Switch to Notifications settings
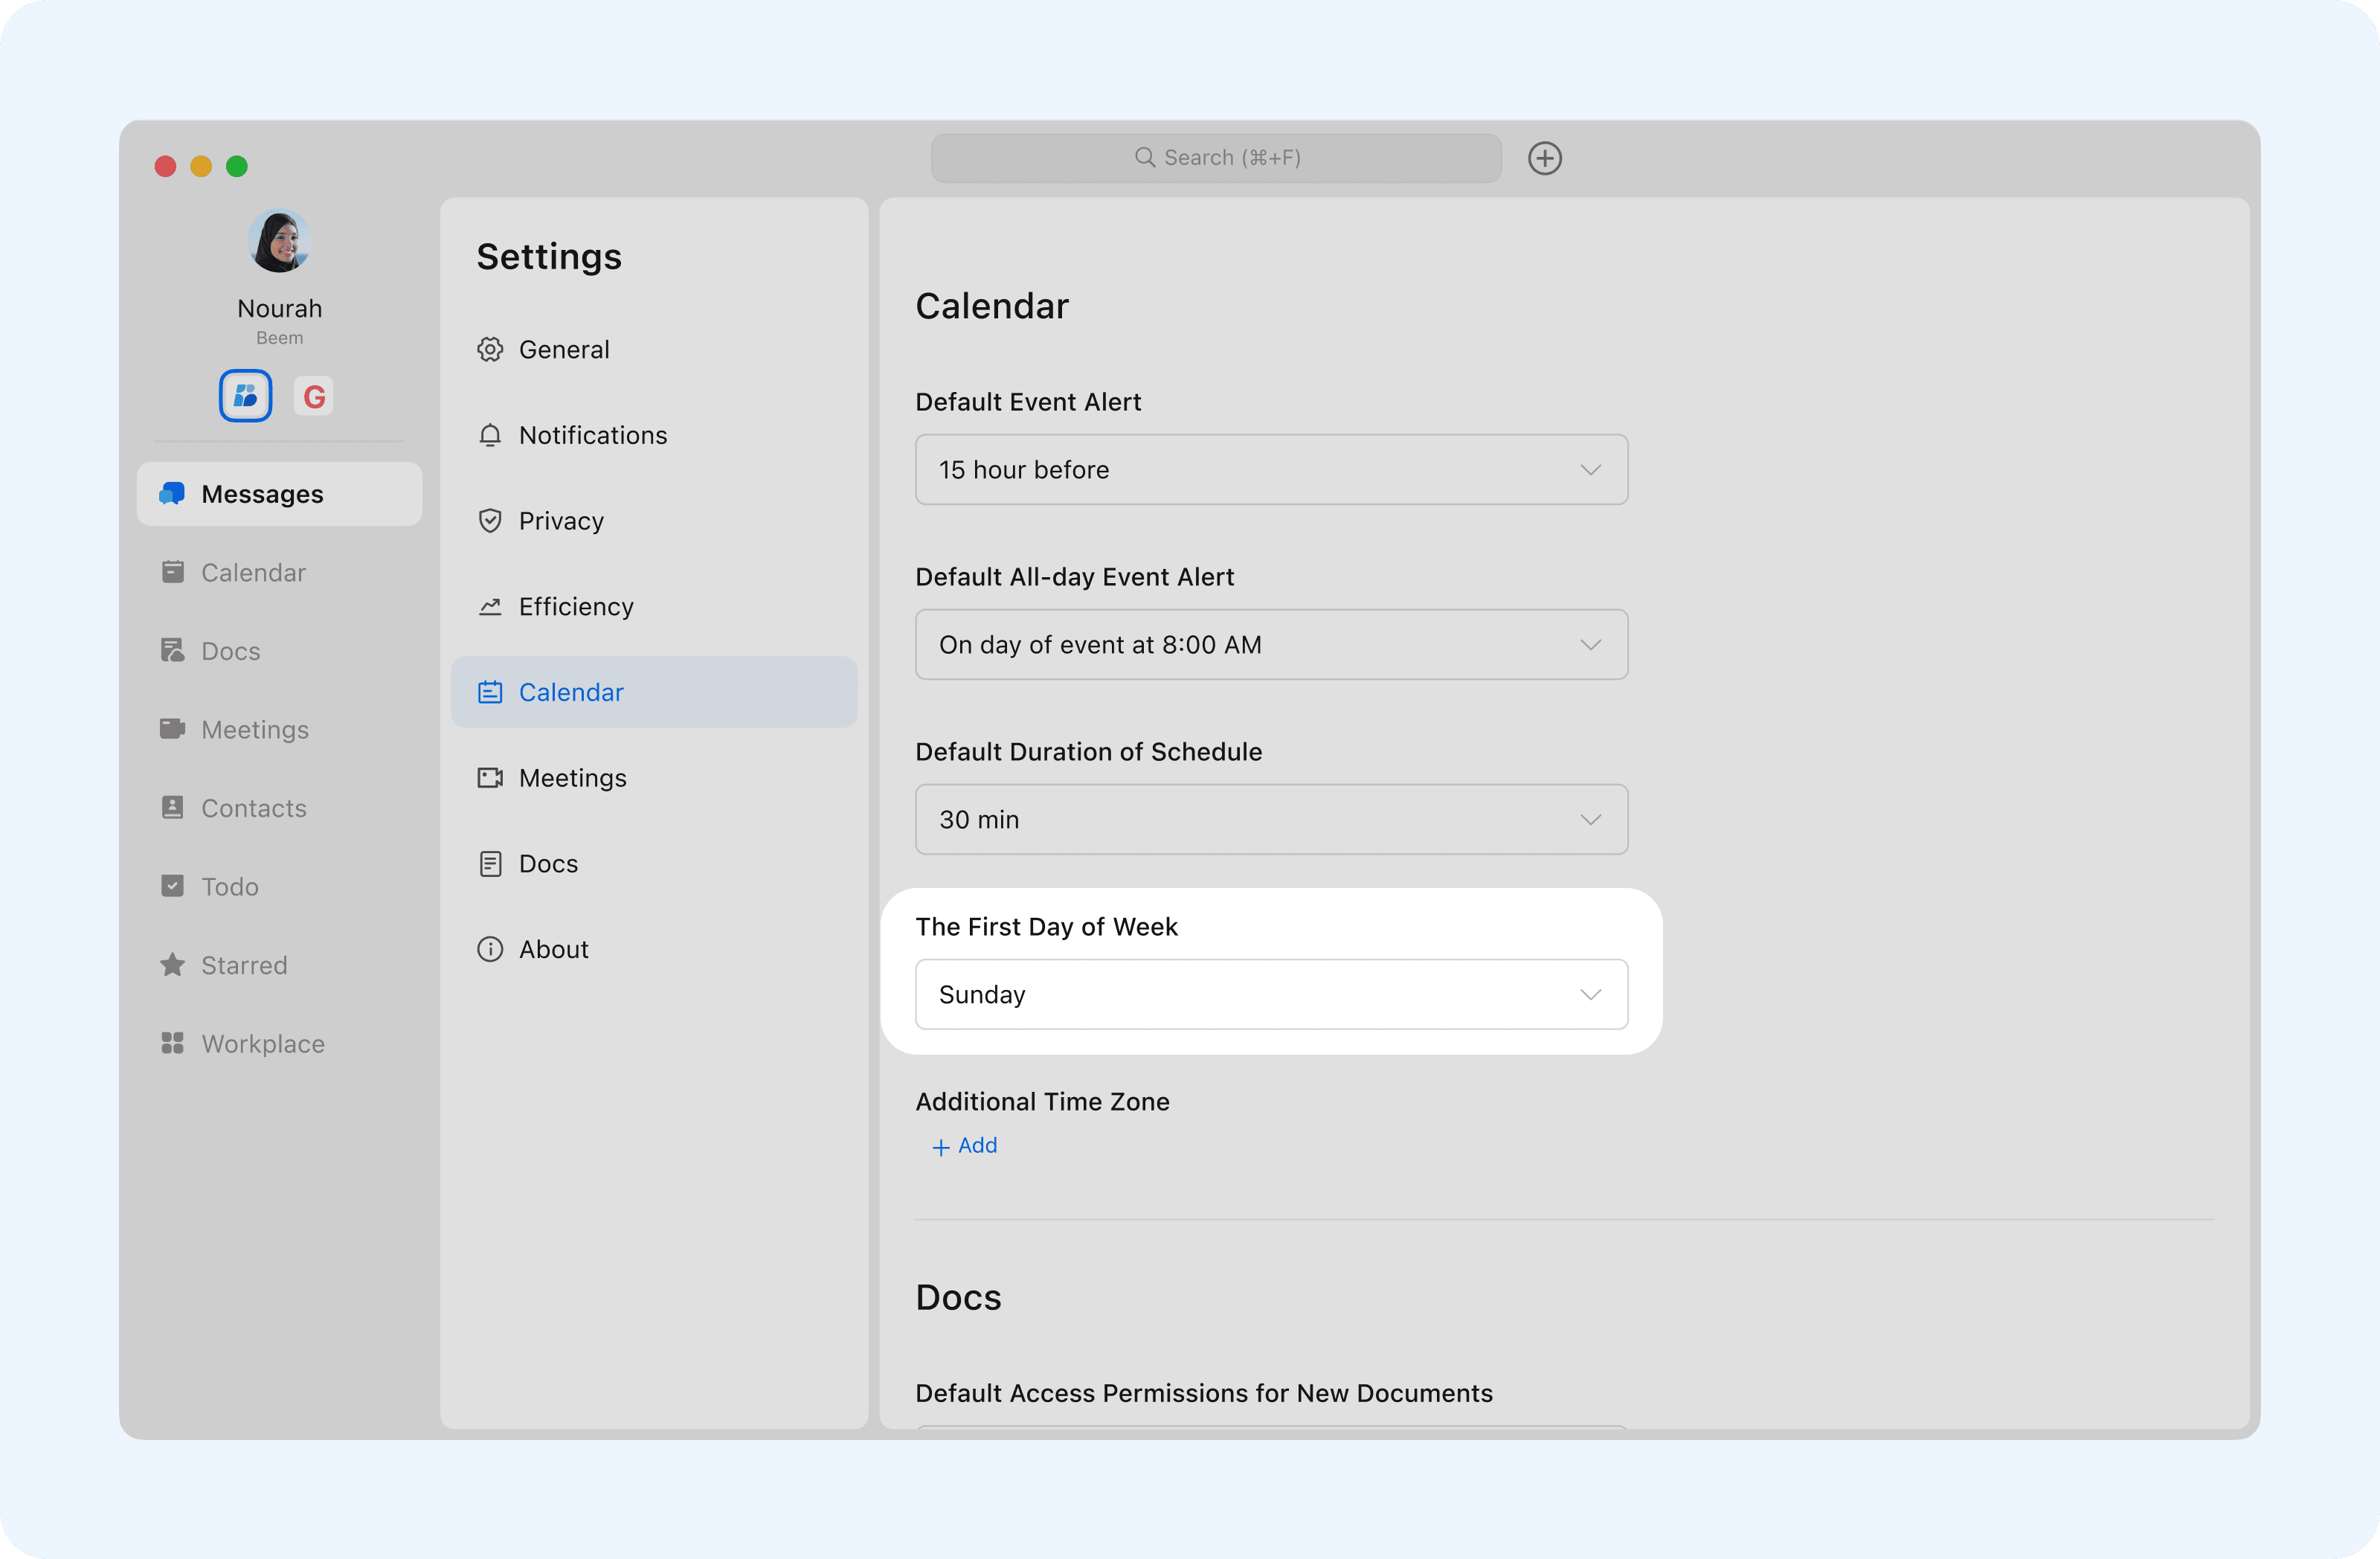The height and width of the screenshot is (1559, 2380). 592,435
